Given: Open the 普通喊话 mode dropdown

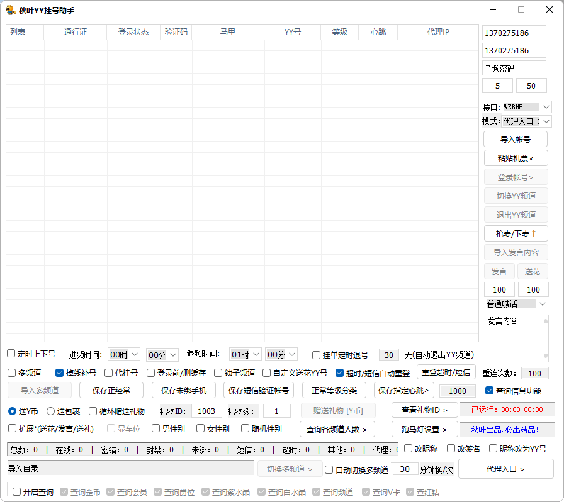Looking at the screenshot, I should point(516,303).
